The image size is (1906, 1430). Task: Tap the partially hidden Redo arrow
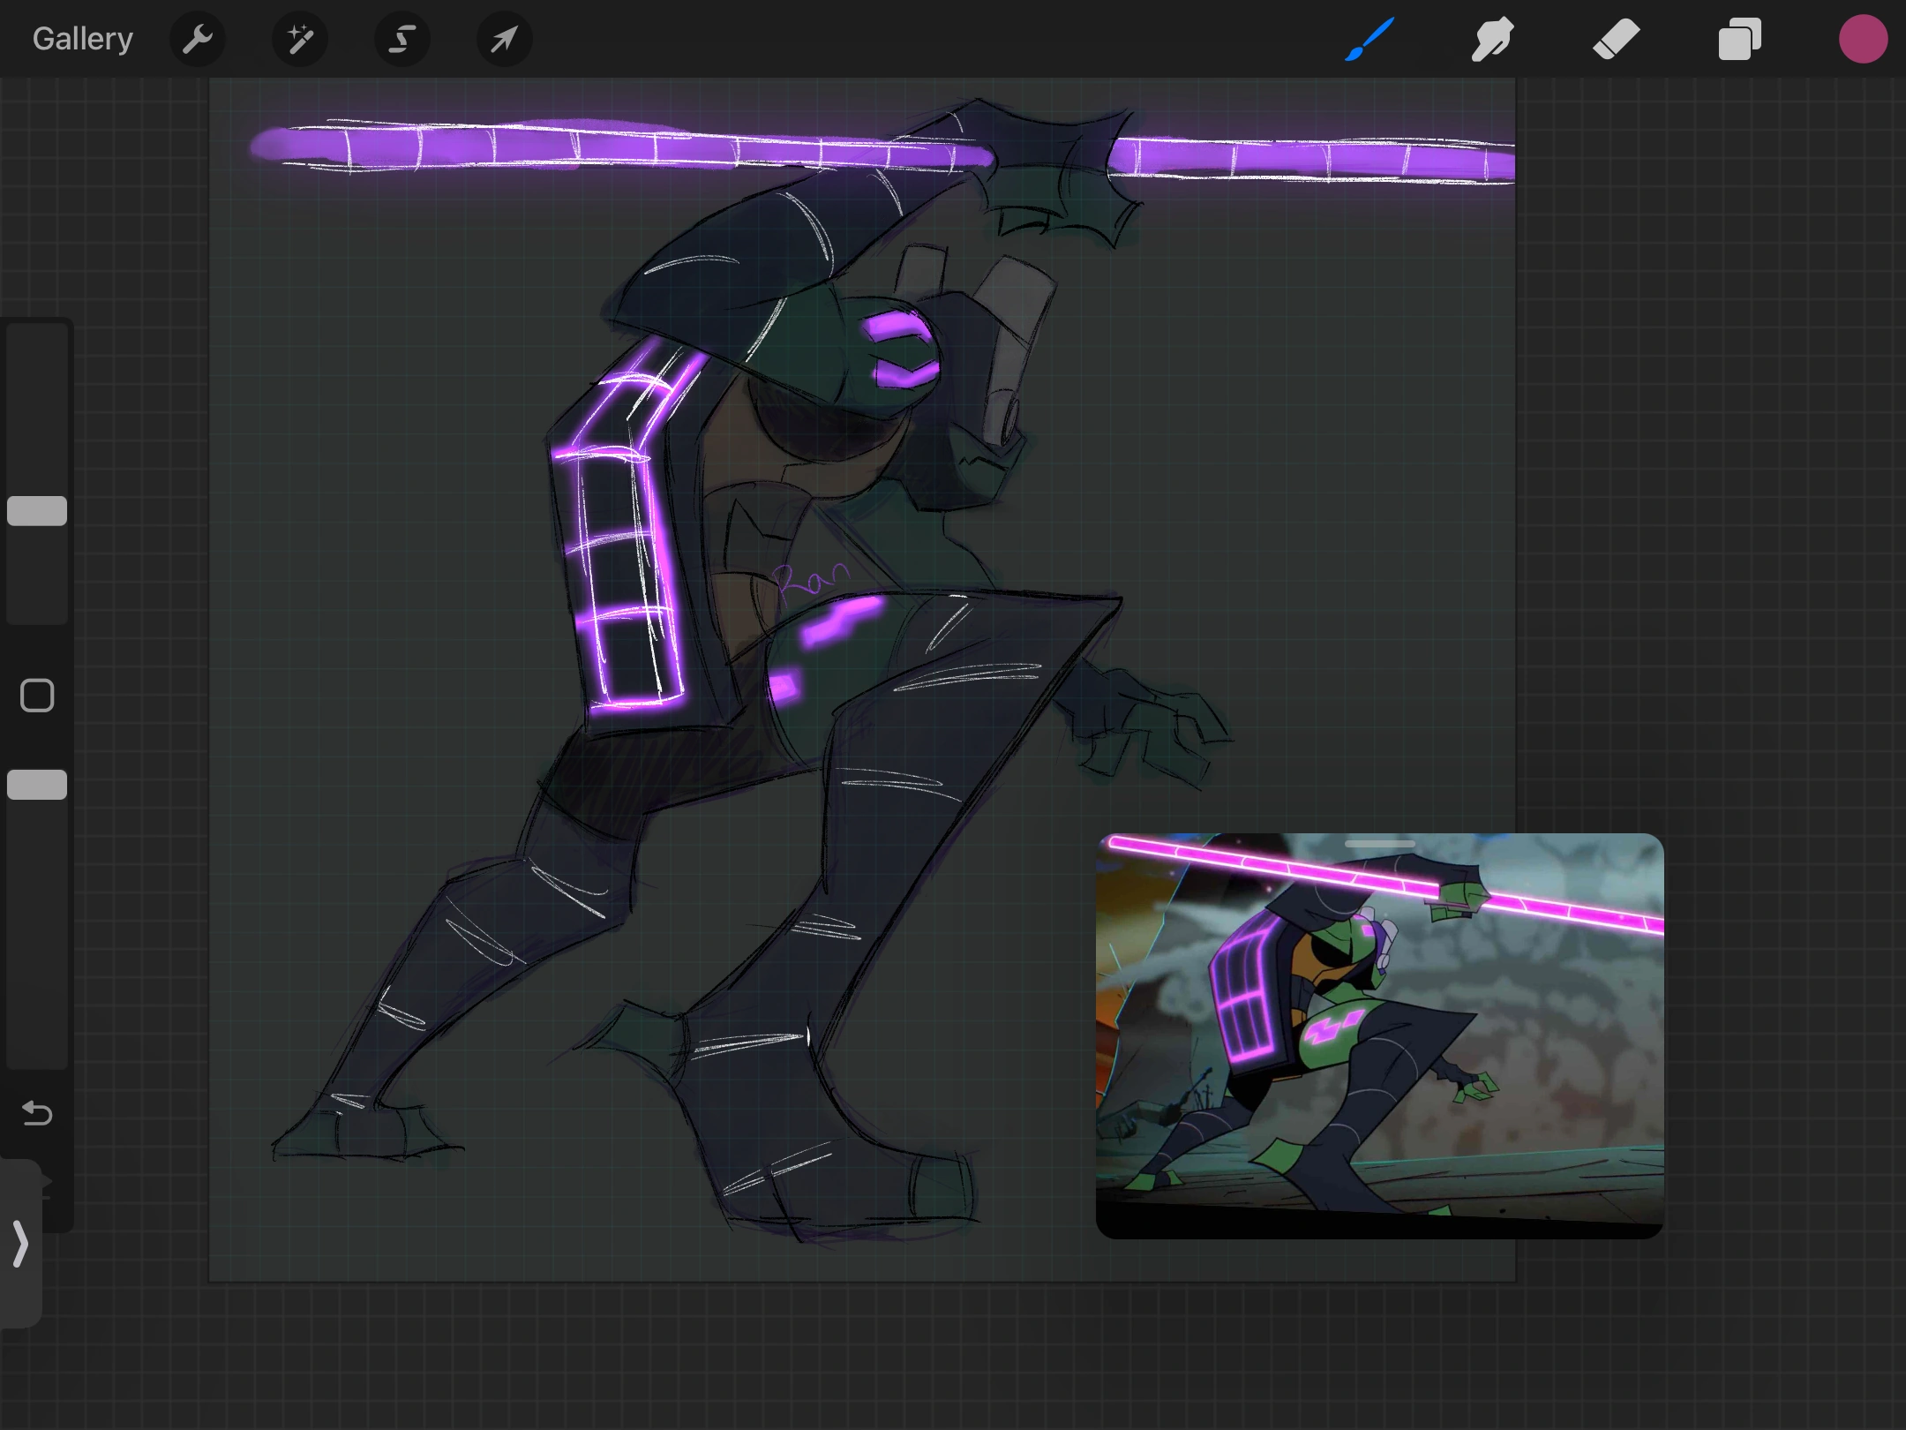(46, 1185)
